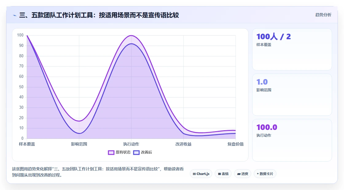Select the 进度 tag button
The image size is (344, 190).
pos(243,174)
